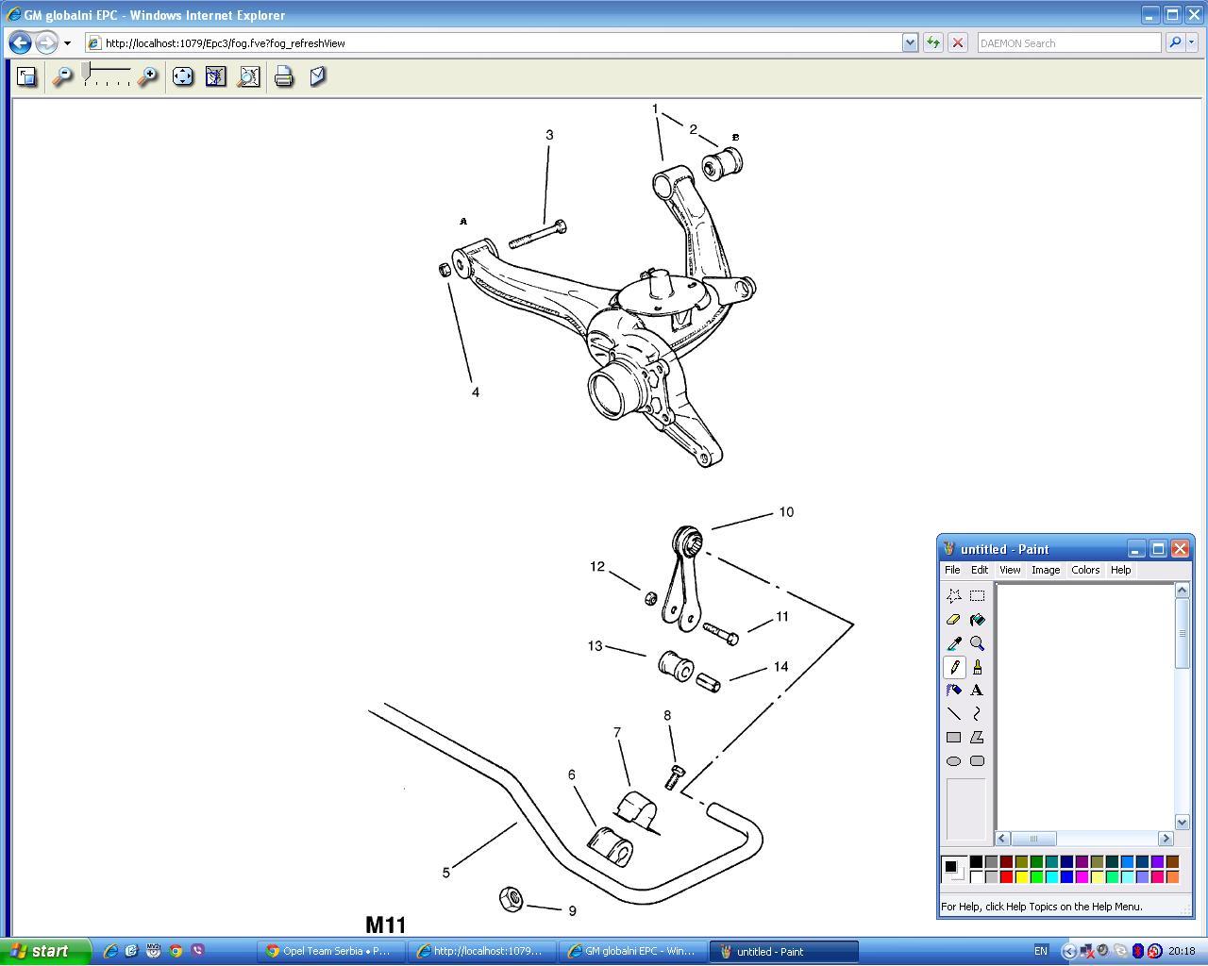Pick the black color swatch in Paint palette
Viewport: 1208px width, 966px height.
976,862
